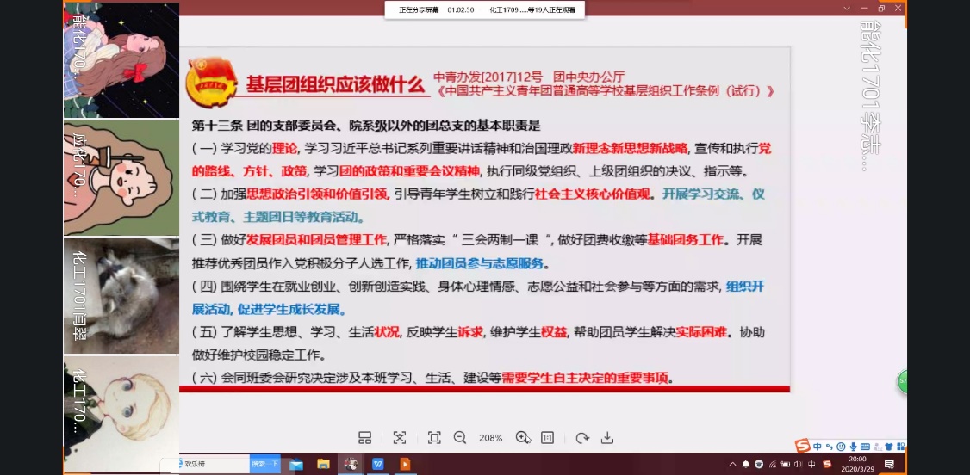The width and height of the screenshot is (970, 475).
Task: Open the thumbnail grid view icon
Action: tap(364, 437)
